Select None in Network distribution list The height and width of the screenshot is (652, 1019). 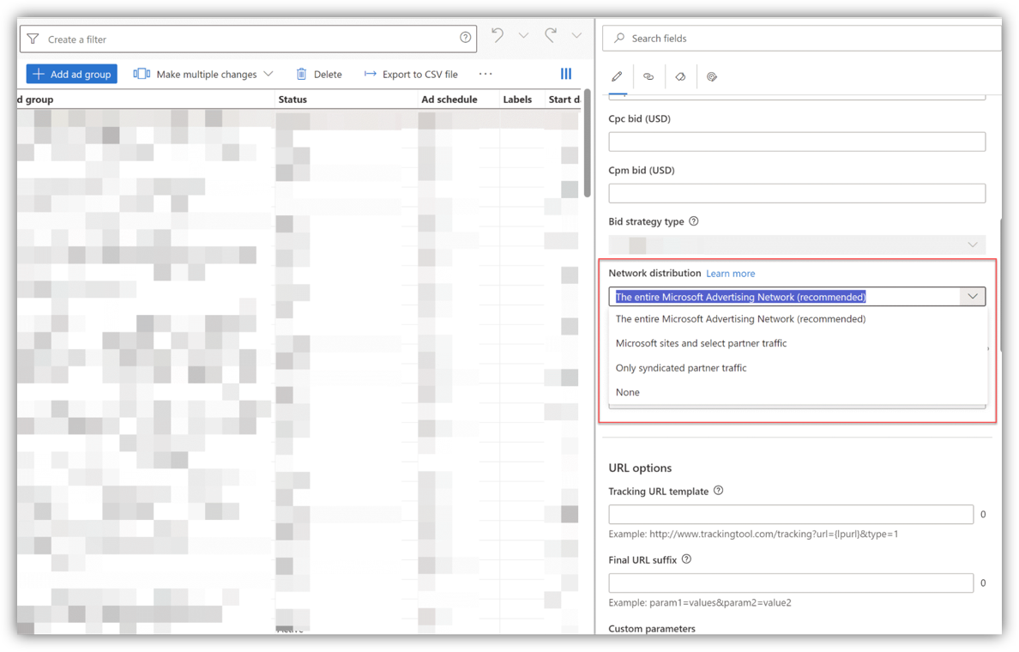point(628,392)
